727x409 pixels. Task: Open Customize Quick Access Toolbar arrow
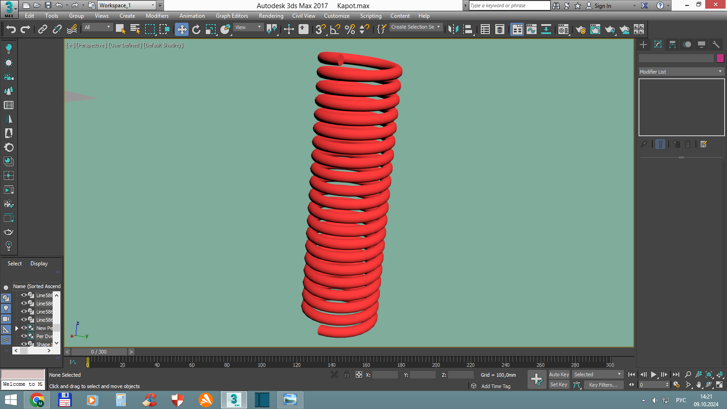click(x=160, y=5)
